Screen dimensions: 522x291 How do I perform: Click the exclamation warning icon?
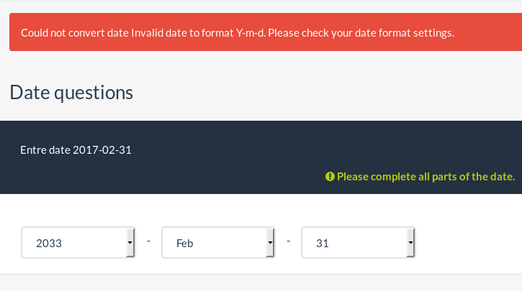pyautogui.click(x=330, y=177)
